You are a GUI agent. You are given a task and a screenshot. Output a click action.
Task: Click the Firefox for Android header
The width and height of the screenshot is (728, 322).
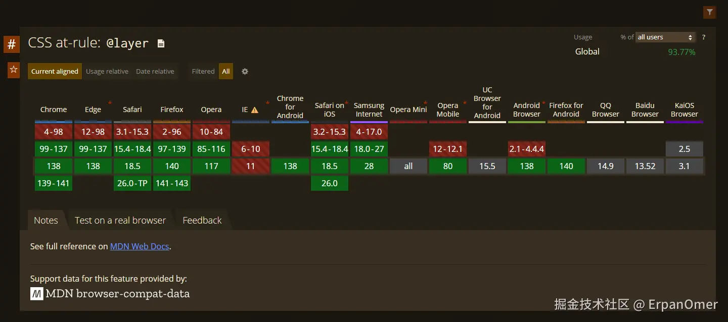point(566,110)
